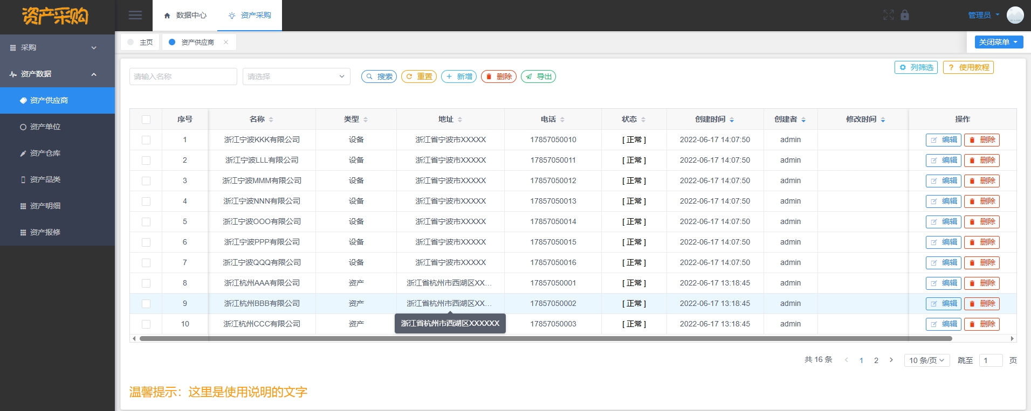This screenshot has width=1031, height=411.
Task: Click the horizontal scrollbar under the table
Action: tap(546, 339)
